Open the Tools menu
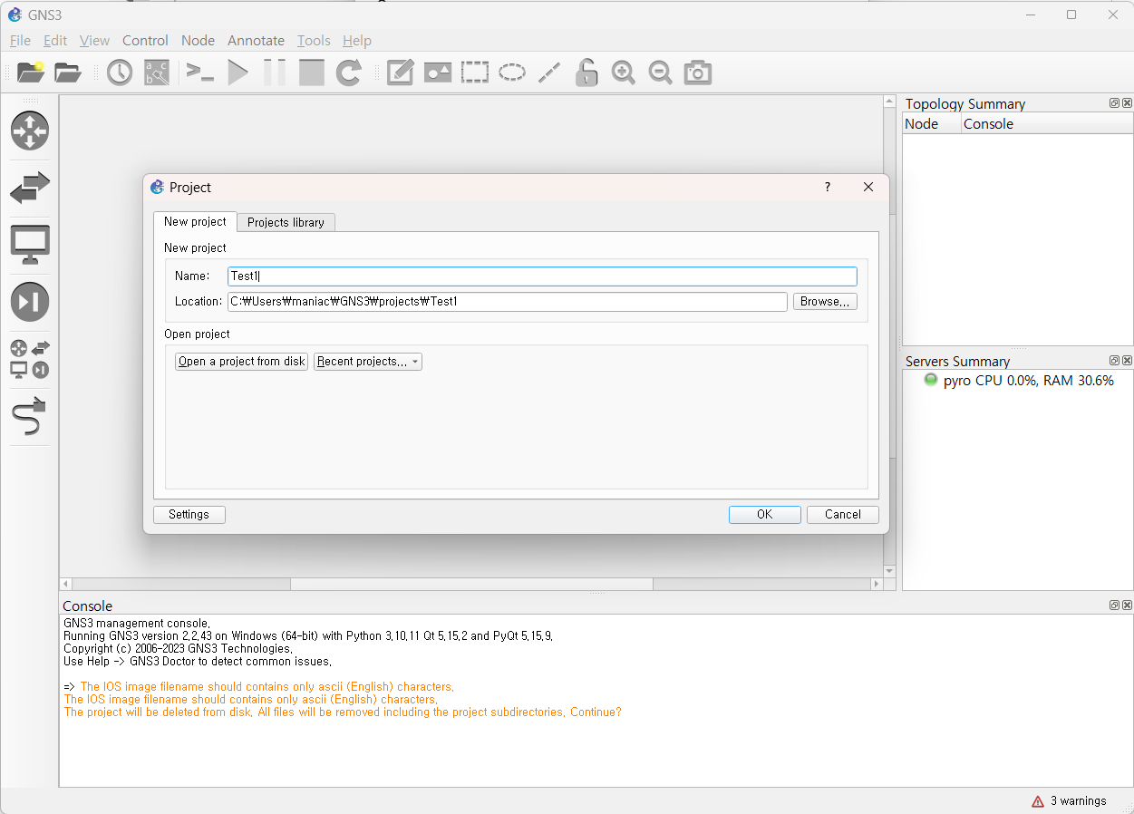The width and height of the screenshot is (1134, 814). 314,41
